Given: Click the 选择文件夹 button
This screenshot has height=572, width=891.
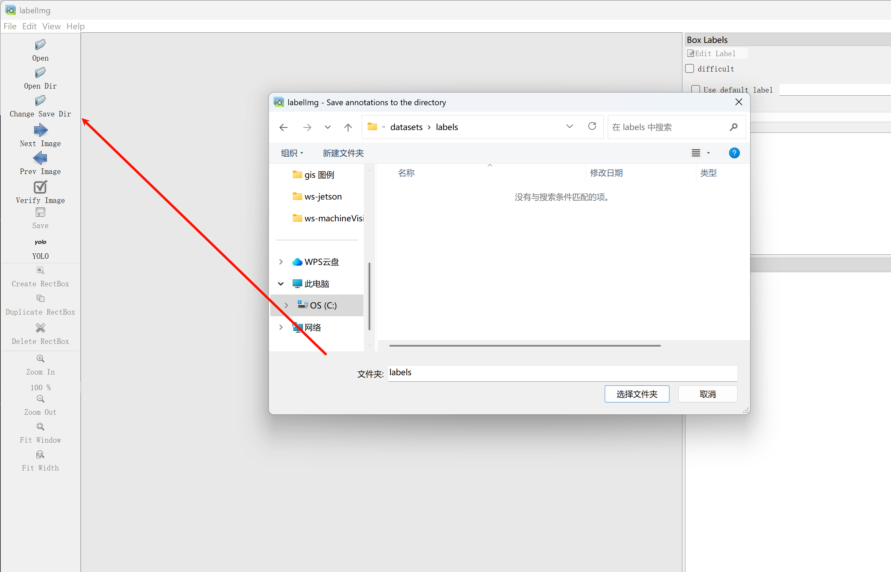Looking at the screenshot, I should (x=636, y=394).
